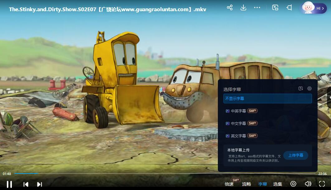Open the three-dot more options menu
Image resolution: width=331 pixels, height=190 pixels.
[x=257, y=7]
